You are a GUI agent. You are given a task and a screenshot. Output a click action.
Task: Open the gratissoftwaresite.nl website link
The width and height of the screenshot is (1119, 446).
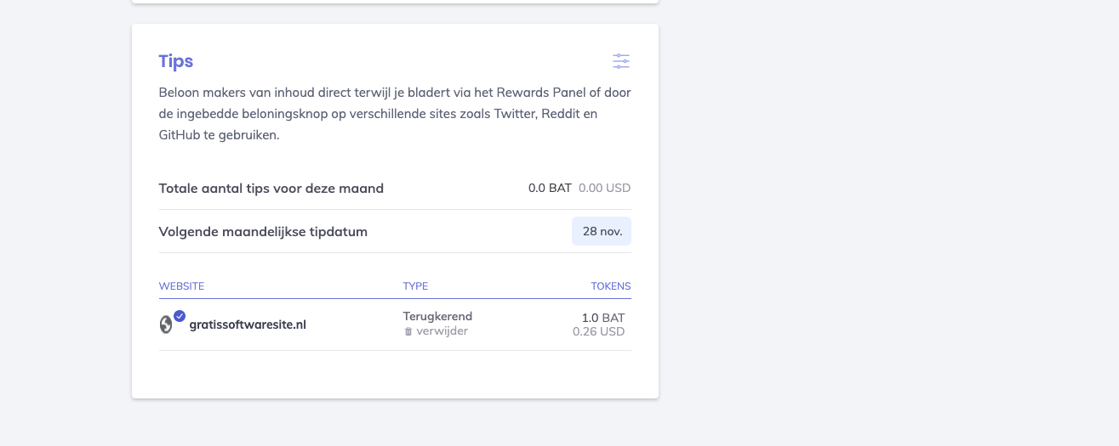248,325
